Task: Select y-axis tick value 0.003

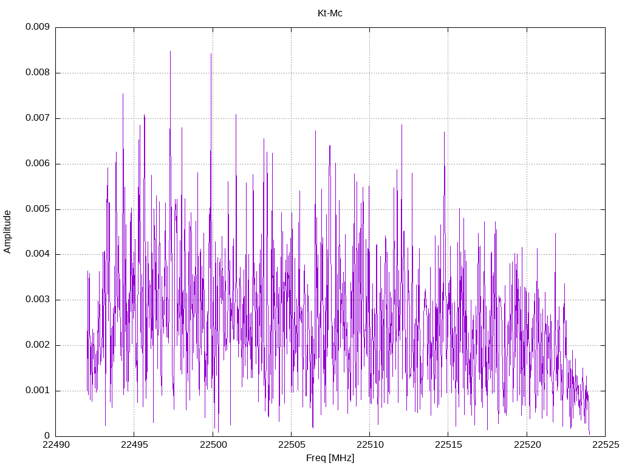Action: point(38,300)
